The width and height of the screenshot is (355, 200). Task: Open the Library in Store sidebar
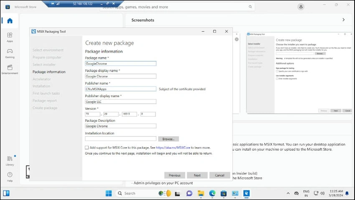tap(10, 161)
